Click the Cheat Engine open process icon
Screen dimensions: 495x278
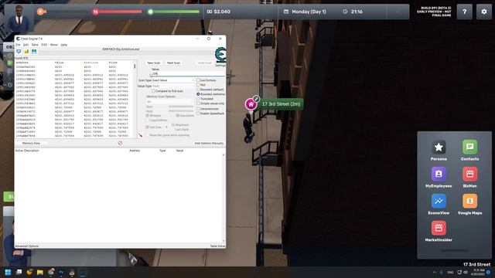(x=19, y=52)
